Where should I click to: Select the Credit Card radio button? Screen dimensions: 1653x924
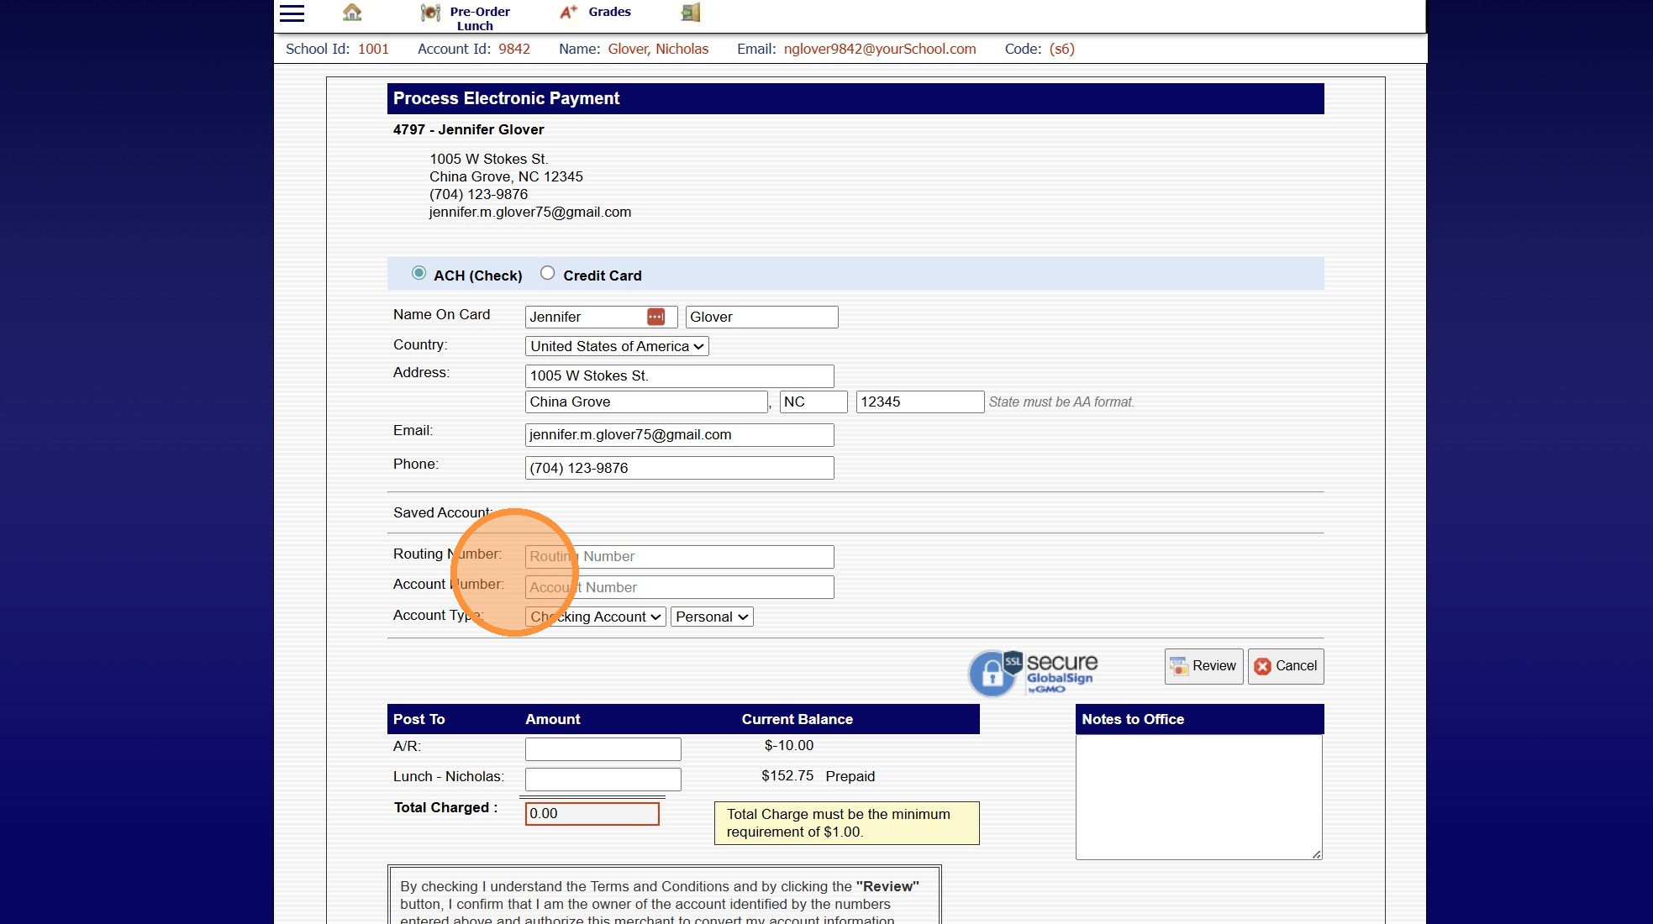click(x=547, y=273)
